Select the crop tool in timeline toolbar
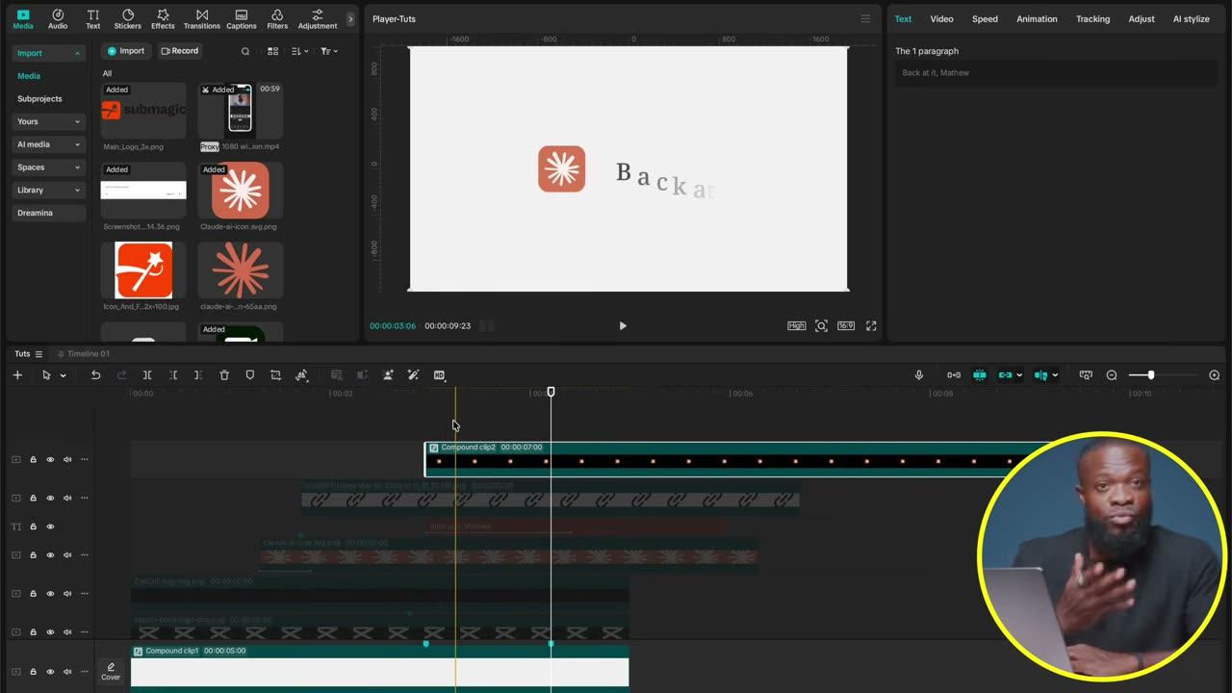 coord(275,375)
